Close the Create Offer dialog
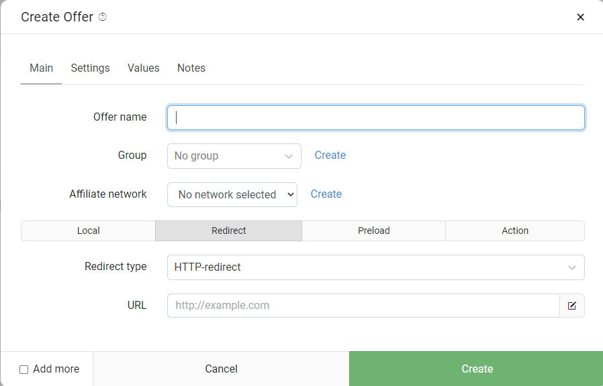Image resolution: width=603 pixels, height=386 pixels. pyautogui.click(x=580, y=17)
